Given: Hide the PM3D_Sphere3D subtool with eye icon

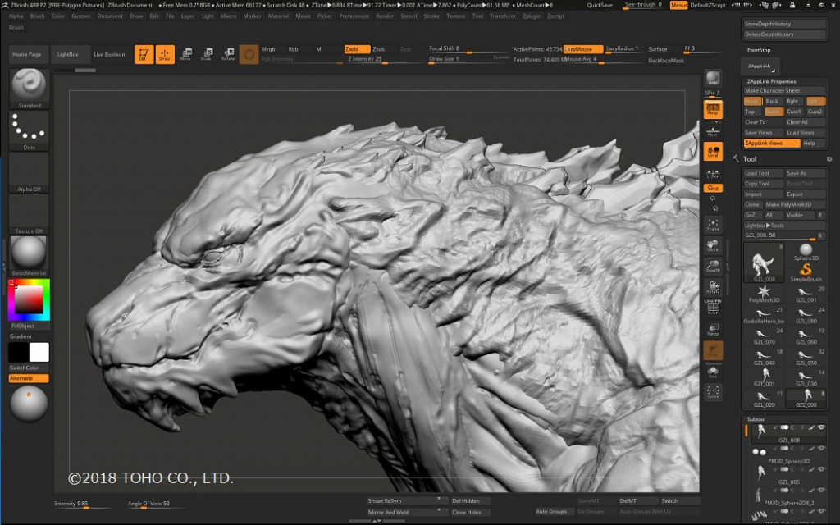Looking at the screenshot, I should click(x=821, y=449).
